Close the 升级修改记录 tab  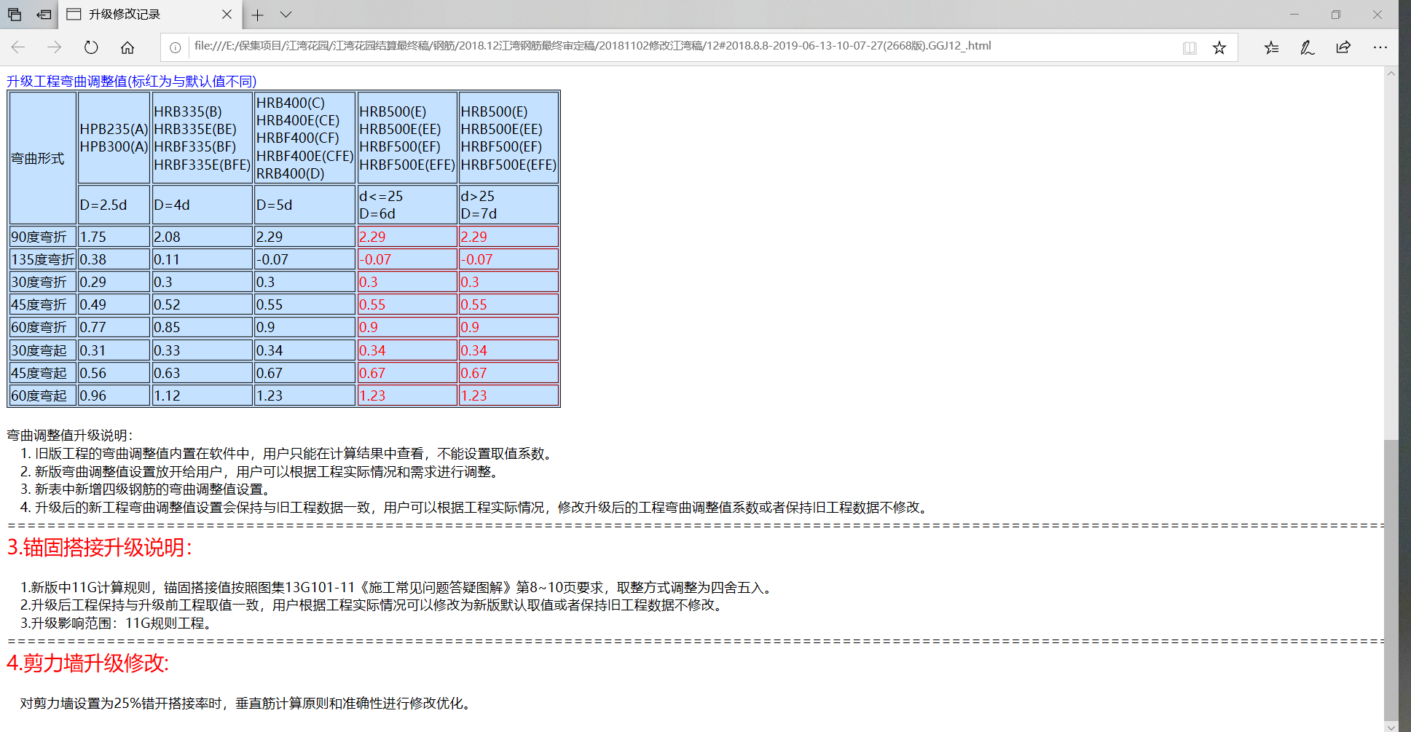227,14
